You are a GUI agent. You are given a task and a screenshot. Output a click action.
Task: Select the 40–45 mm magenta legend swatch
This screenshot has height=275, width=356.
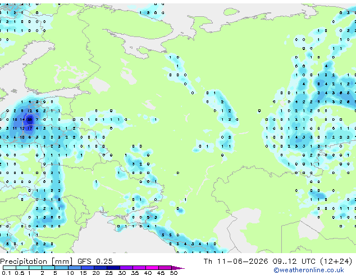tap(152, 268)
